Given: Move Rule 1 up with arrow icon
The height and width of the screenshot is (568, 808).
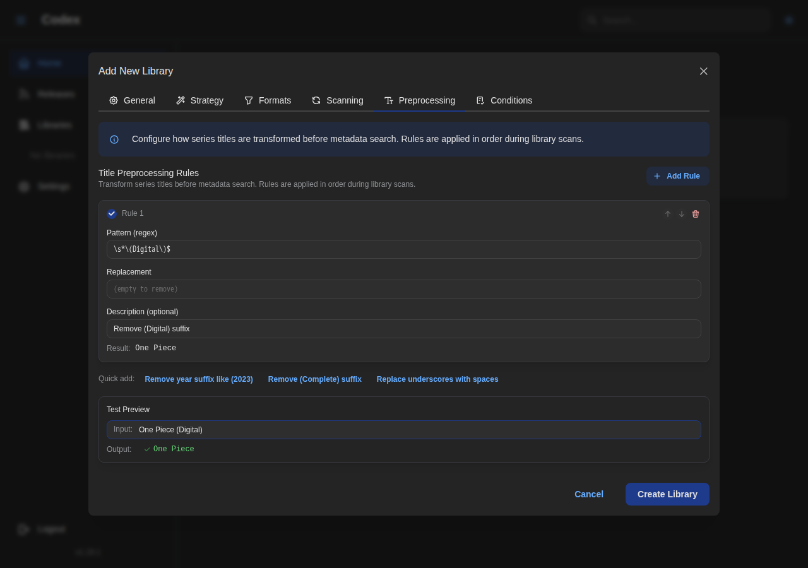Looking at the screenshot, I should pos(668,214).
